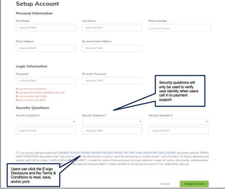Click the Password input field

point(46,81)
